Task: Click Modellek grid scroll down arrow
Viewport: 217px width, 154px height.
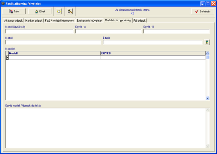Action: pos(207,98)
